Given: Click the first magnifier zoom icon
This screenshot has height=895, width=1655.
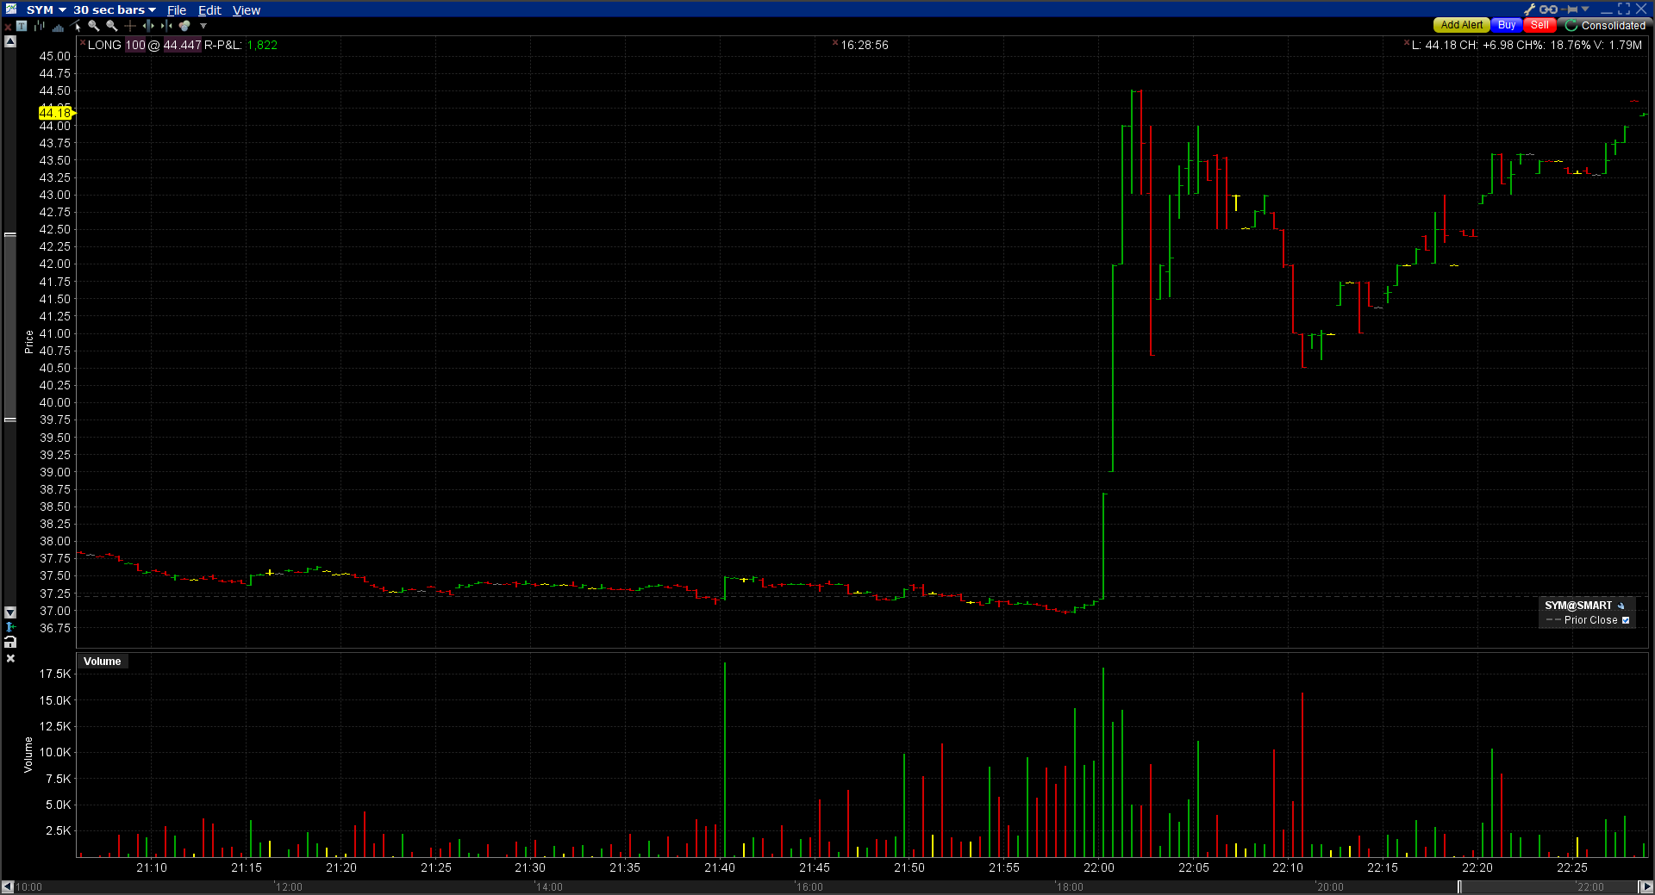Looking at the screenshot, I should tap(94, 26).
